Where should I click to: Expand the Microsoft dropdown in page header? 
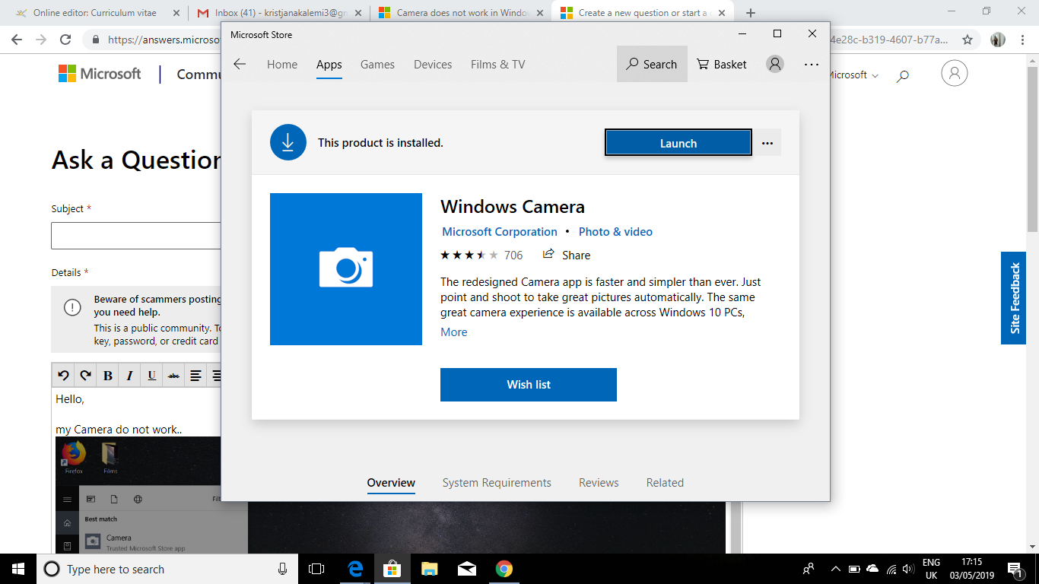coord(853,75)
